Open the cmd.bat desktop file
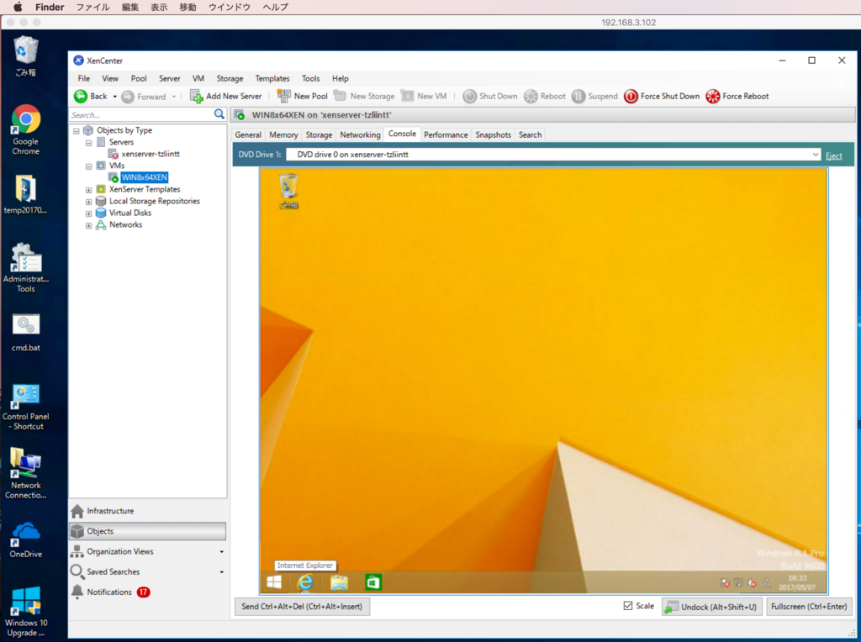The width and height of the screenshot is (861, 642). coord(26,332)
